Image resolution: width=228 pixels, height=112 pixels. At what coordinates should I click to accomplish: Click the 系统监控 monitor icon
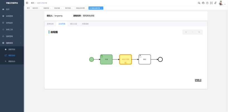tap(3, 23)
